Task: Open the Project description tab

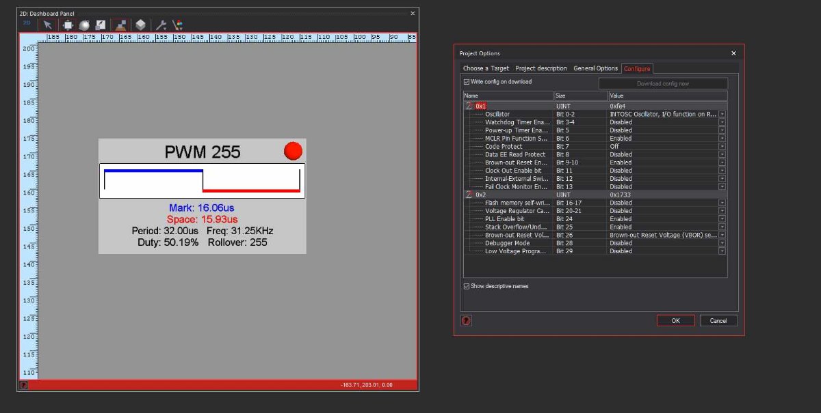Action: [541, 68]
